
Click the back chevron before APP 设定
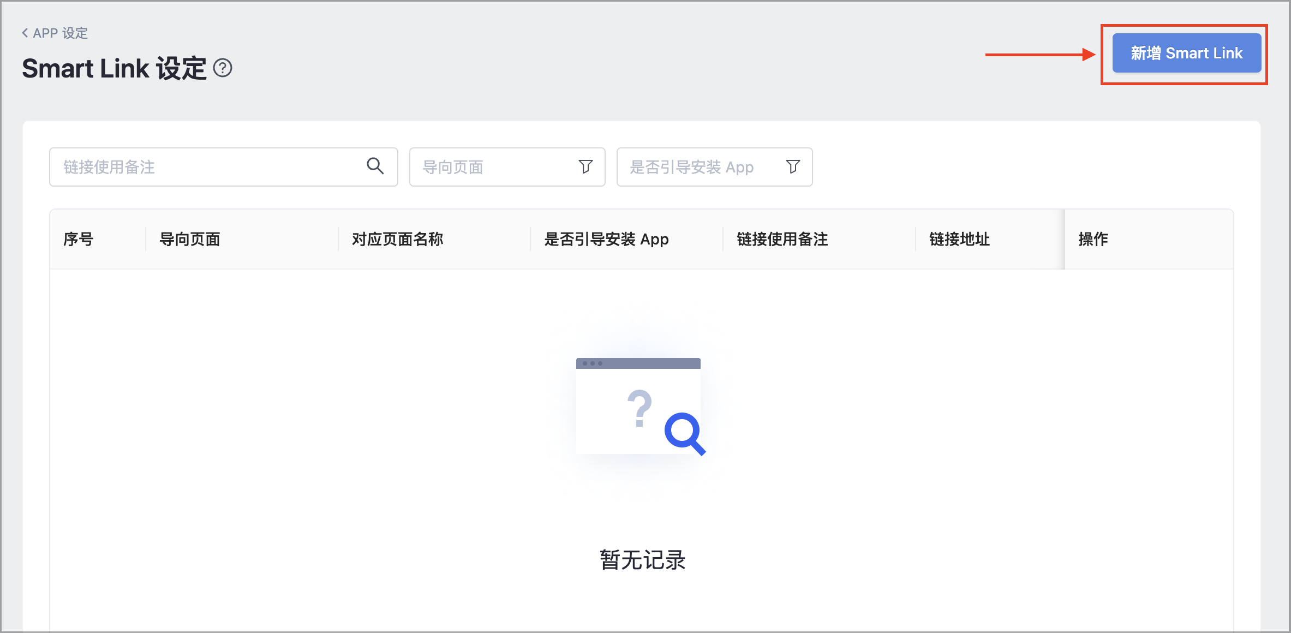[25, 33]
